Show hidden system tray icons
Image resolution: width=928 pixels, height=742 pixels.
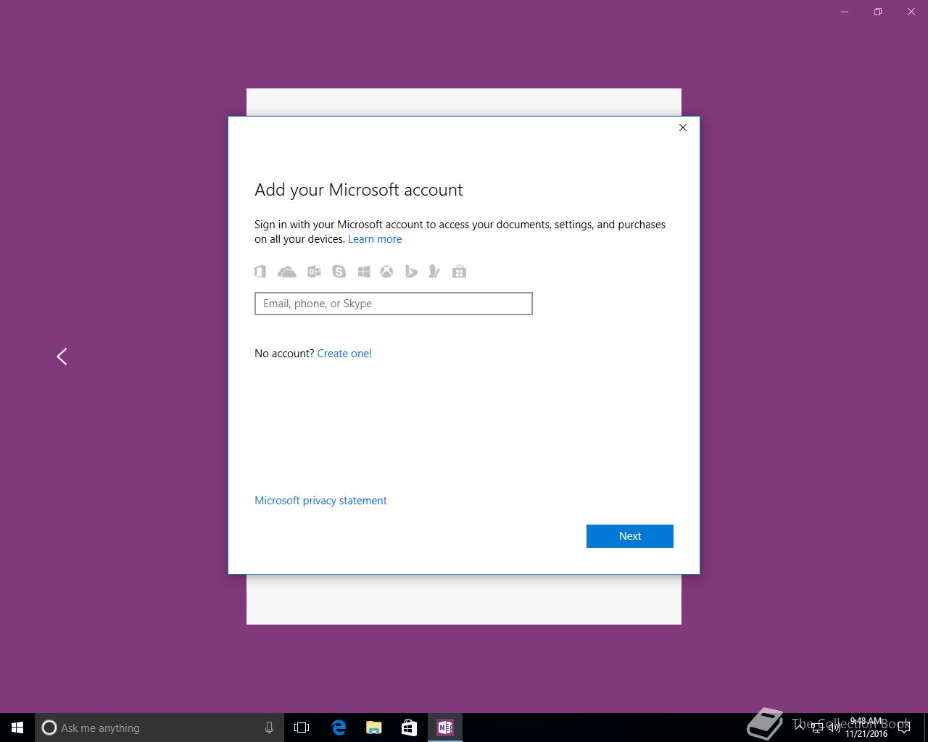[800, 727]
